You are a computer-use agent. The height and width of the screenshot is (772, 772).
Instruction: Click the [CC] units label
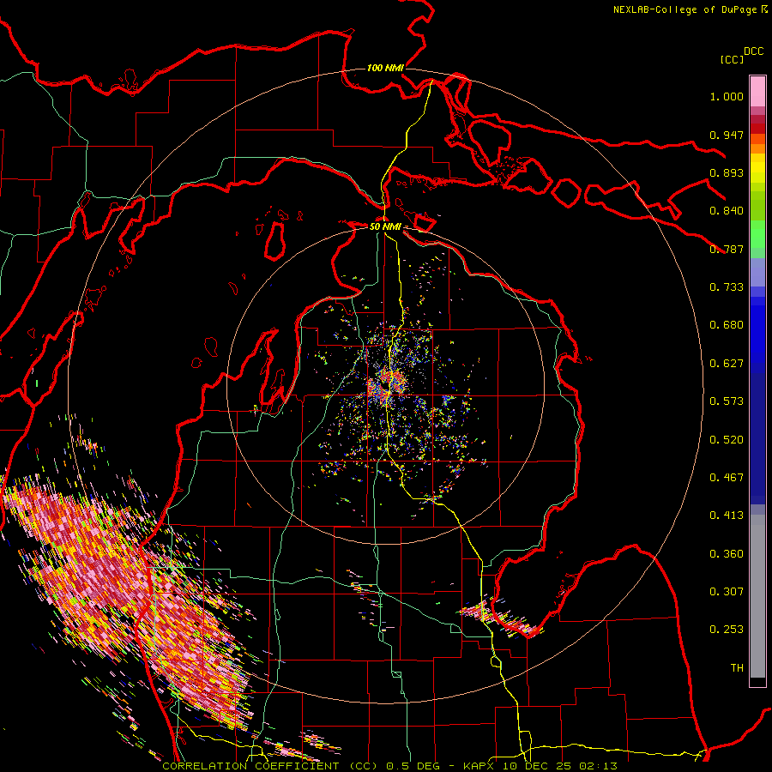[732, 59]
